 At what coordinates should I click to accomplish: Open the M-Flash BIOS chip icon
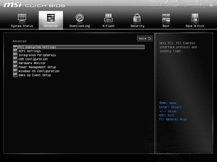(108, 18)
